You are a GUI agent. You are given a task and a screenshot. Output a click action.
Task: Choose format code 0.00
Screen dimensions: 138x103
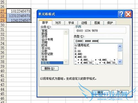96,51
